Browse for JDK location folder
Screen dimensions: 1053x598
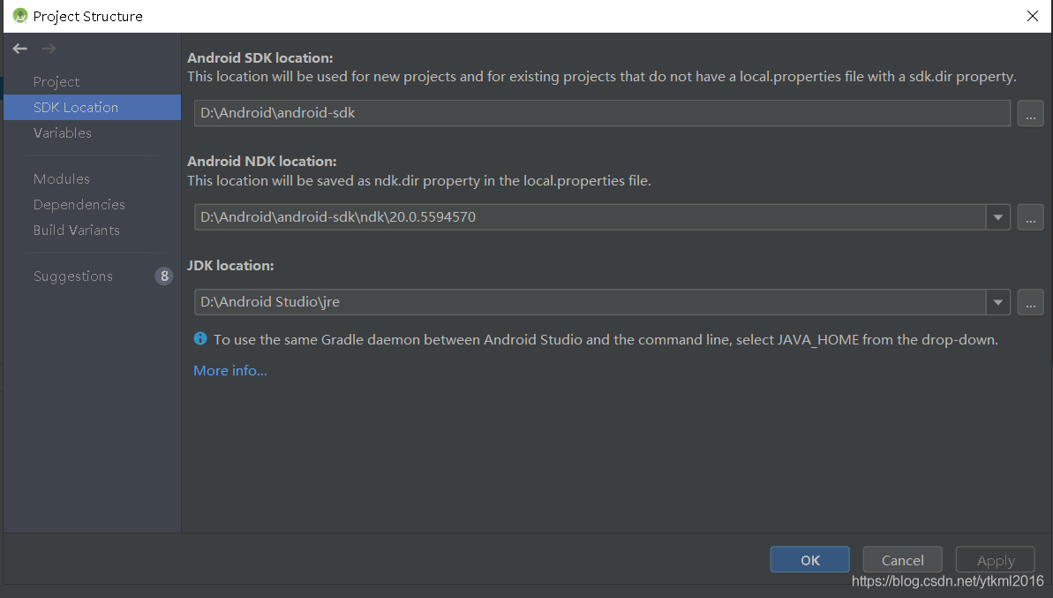1030,302
